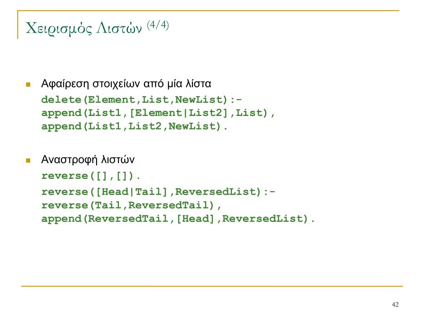Click the '(4/4)' superscript in title
The image size is (424, 318).
(x=158, y=25)
